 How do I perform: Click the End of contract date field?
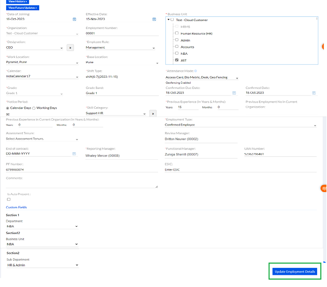tap(39, 154)
